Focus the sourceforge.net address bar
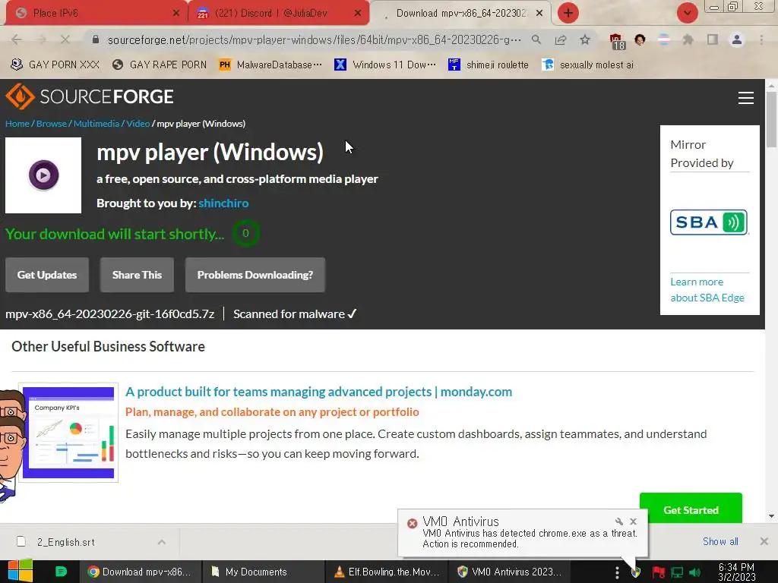The height and width of the screenshot is (583, 778). pos(314,39)
